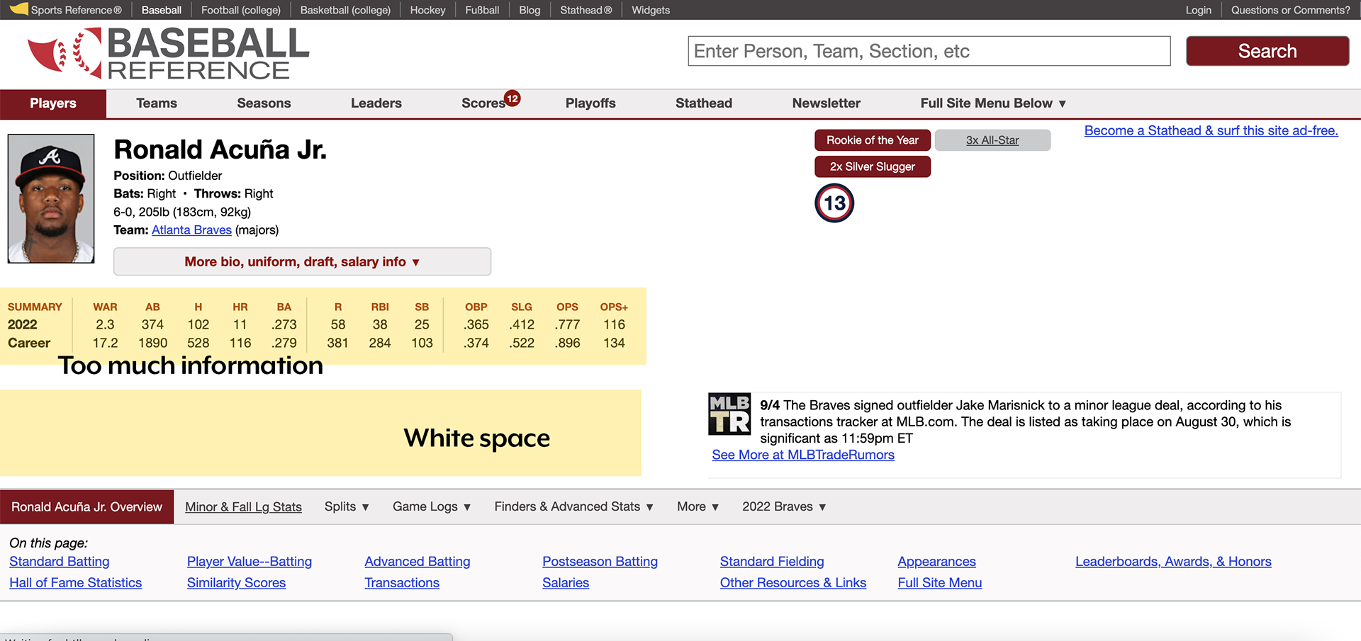This screenshot has height=641, width=1361.
Task: Open the Widgets link
Action: (x=651, y=10)
